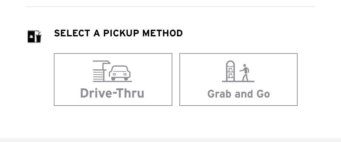Click the horizontal divider line at the top

point(170,7)
